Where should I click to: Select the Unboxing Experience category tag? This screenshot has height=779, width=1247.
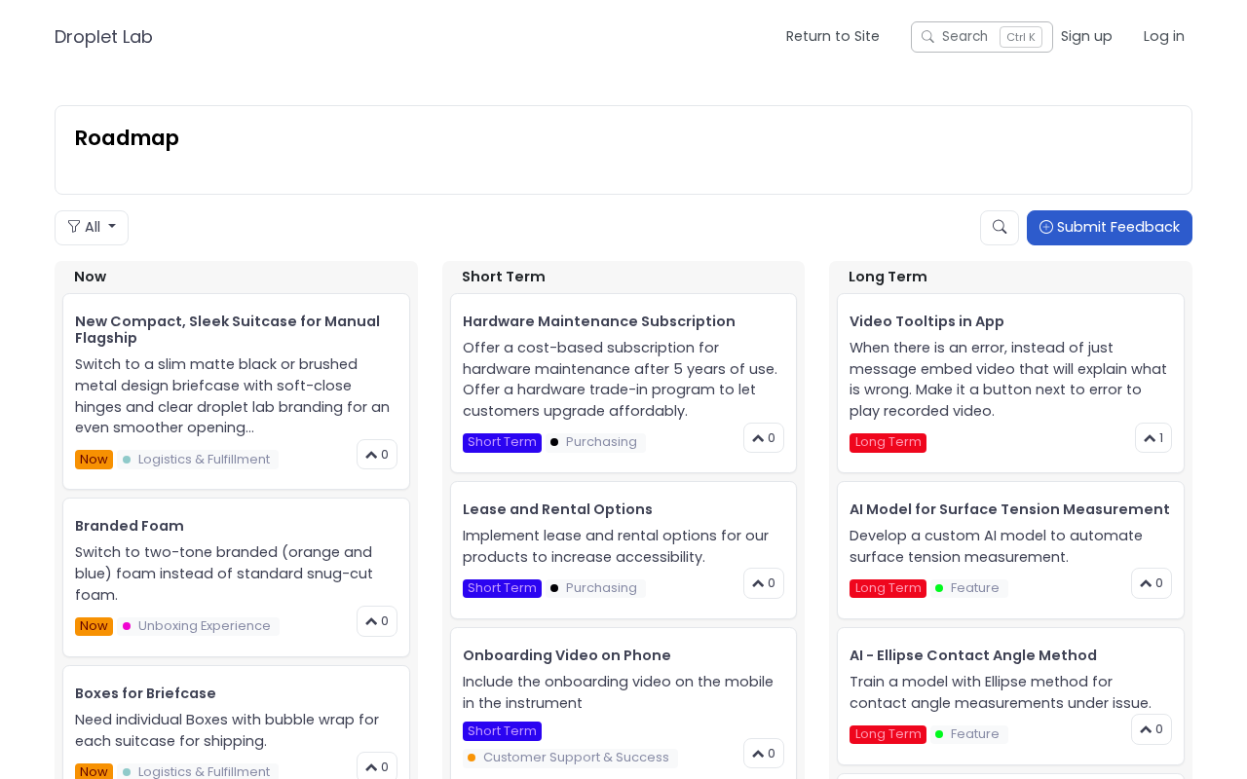coord(204,626)
